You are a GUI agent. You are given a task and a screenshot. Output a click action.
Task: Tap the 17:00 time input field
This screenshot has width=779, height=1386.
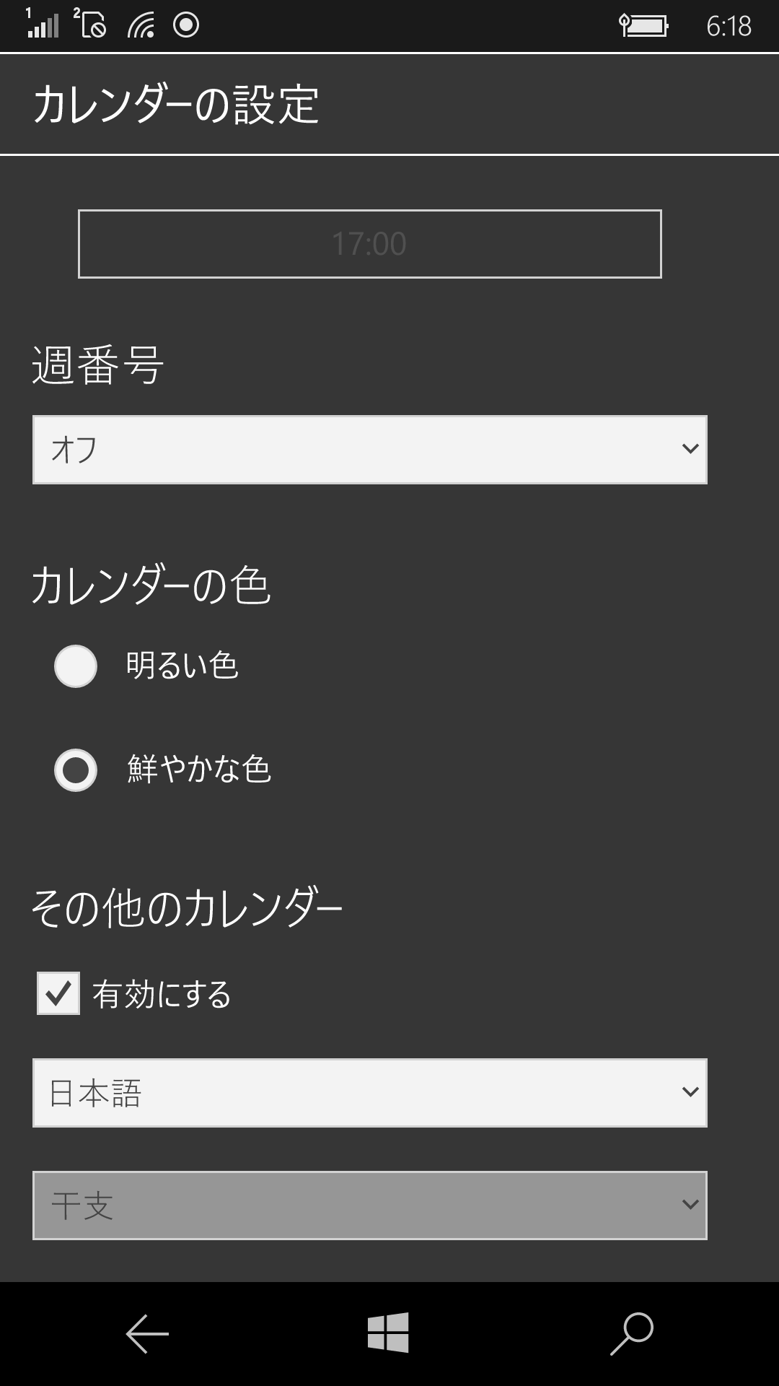(x=369, y=243)
